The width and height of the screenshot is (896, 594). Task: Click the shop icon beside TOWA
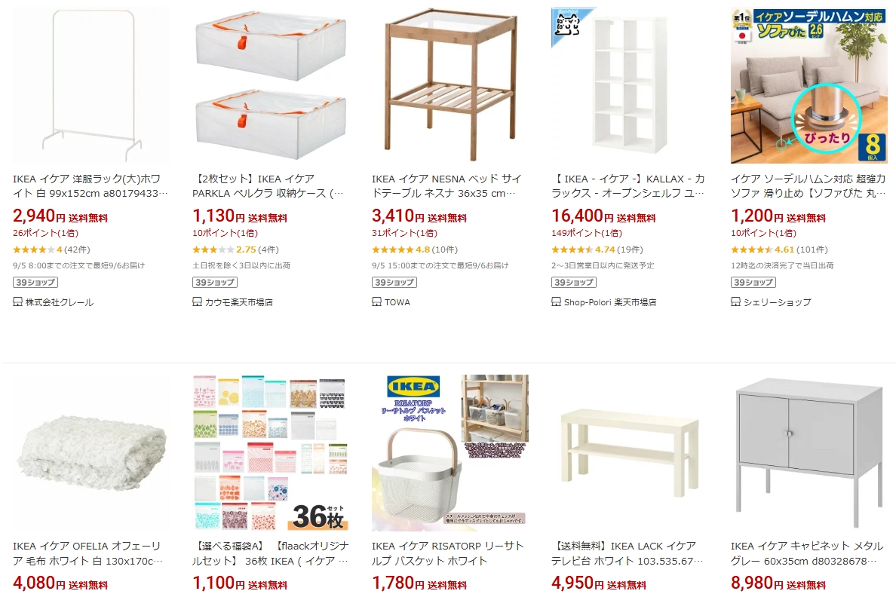(376, 302)
